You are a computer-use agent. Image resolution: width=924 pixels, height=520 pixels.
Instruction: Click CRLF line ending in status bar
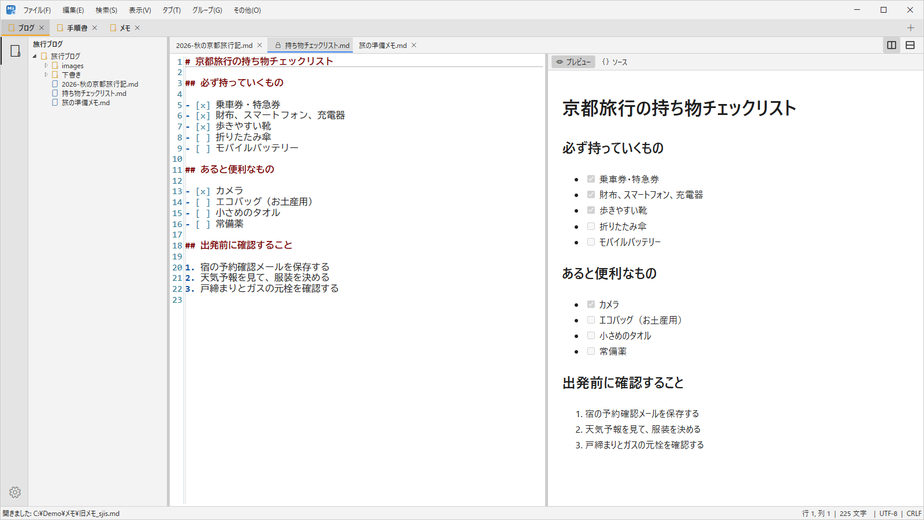[x=914, y=514]
